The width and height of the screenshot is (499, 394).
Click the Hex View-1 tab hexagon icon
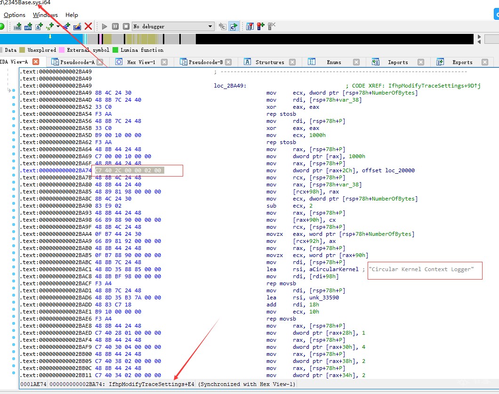click(119, 62)
